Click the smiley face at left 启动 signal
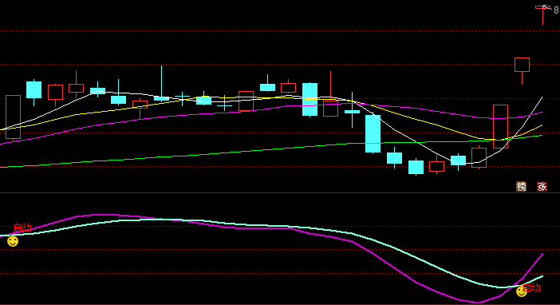Image resolution: width=560 pixels, height=305 pixels. click(13, 241)
